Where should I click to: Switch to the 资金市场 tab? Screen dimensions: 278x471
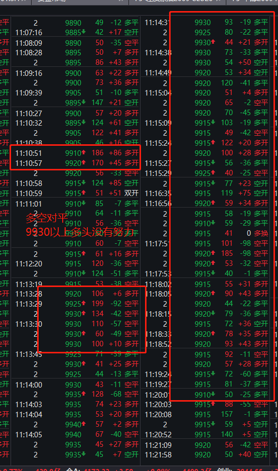point(52,1)
